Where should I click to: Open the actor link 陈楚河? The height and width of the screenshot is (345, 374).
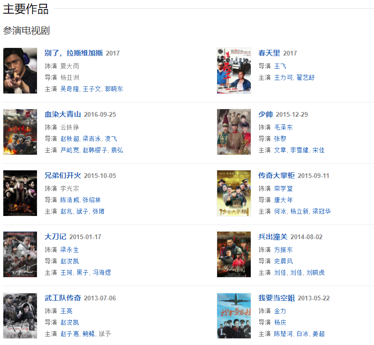[x=283, y=334]
